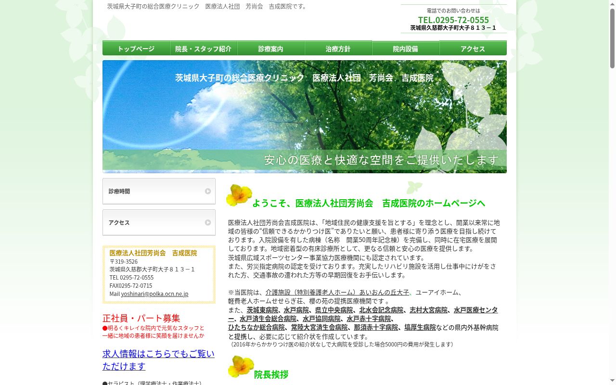Click the 正社員・パート募集 red heading
The width and height of the screenshot is (616, 385).
tap(141, 318)
